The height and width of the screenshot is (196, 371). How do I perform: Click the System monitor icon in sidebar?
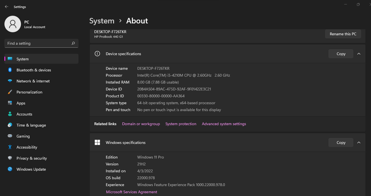(x=10, y=59)
